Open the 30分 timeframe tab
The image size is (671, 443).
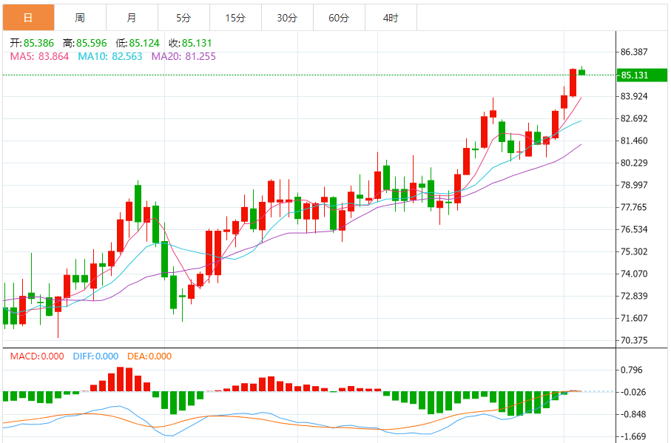coord(287,18)
